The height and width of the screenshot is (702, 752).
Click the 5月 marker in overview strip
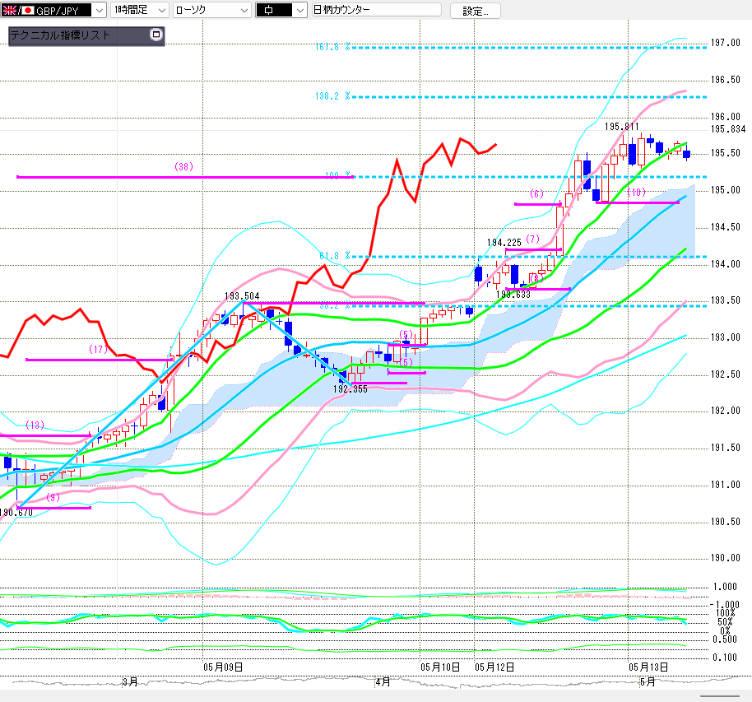click(648, 682)
